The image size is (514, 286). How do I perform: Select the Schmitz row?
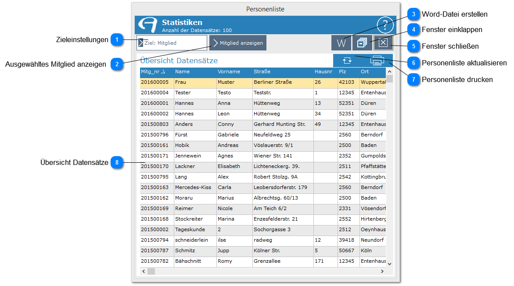point(263,250)
